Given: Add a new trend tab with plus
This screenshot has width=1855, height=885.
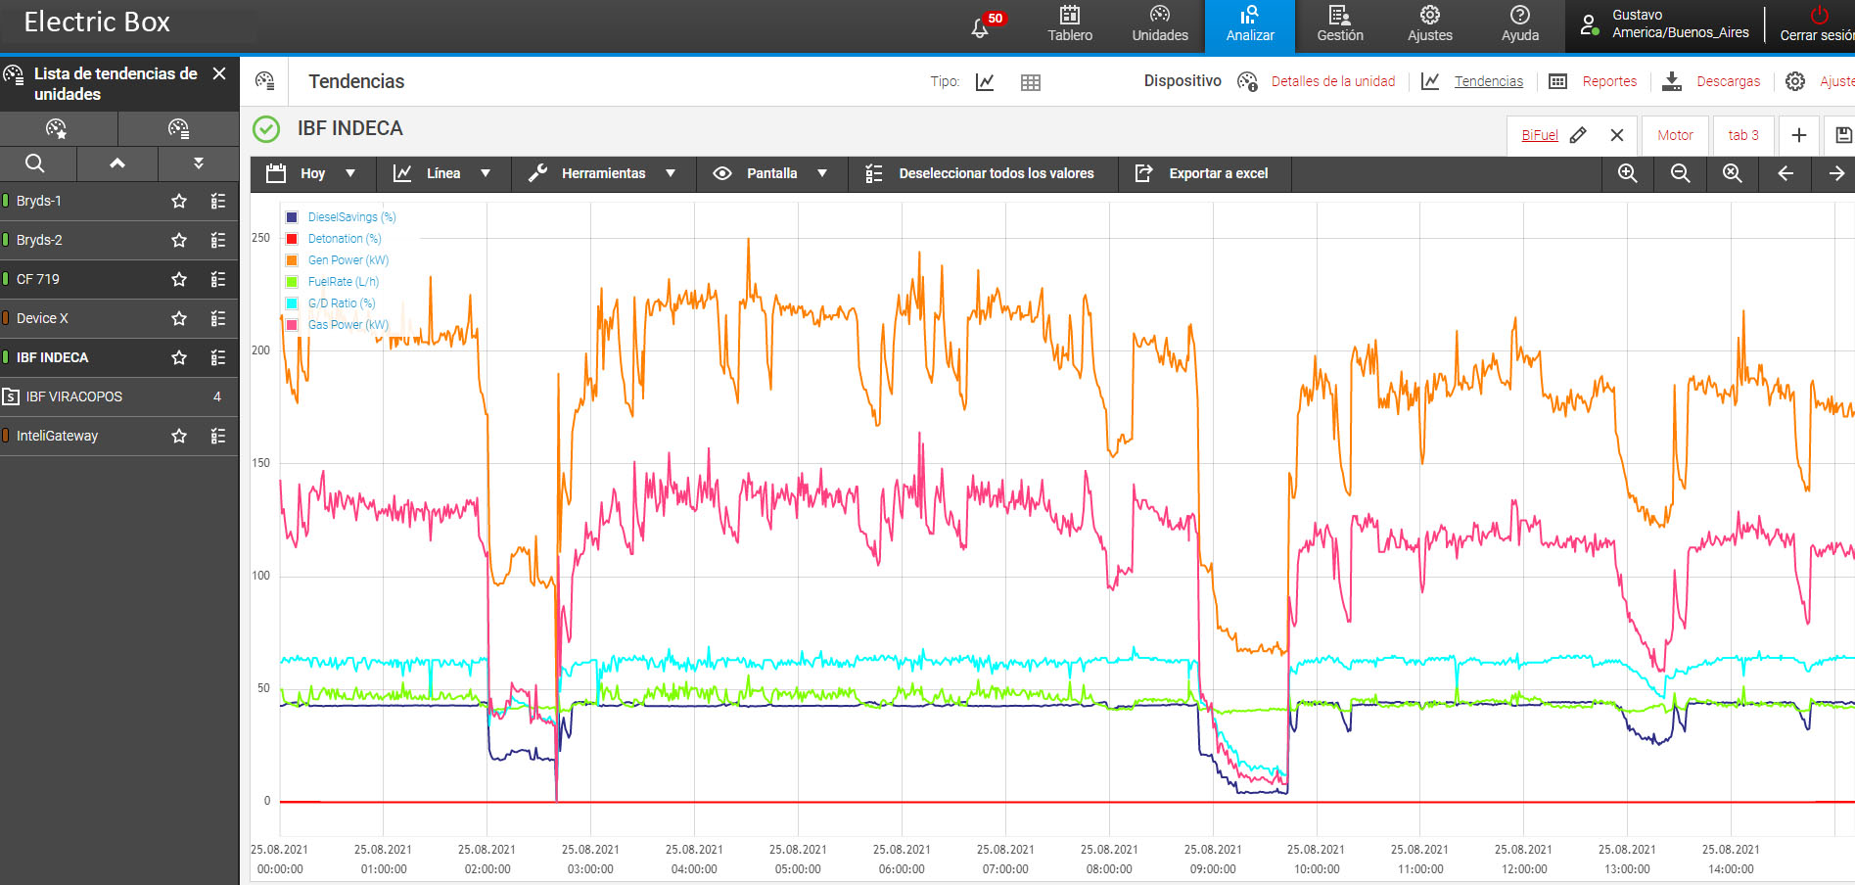Looking at the screenshot, I should point(1798,135).
